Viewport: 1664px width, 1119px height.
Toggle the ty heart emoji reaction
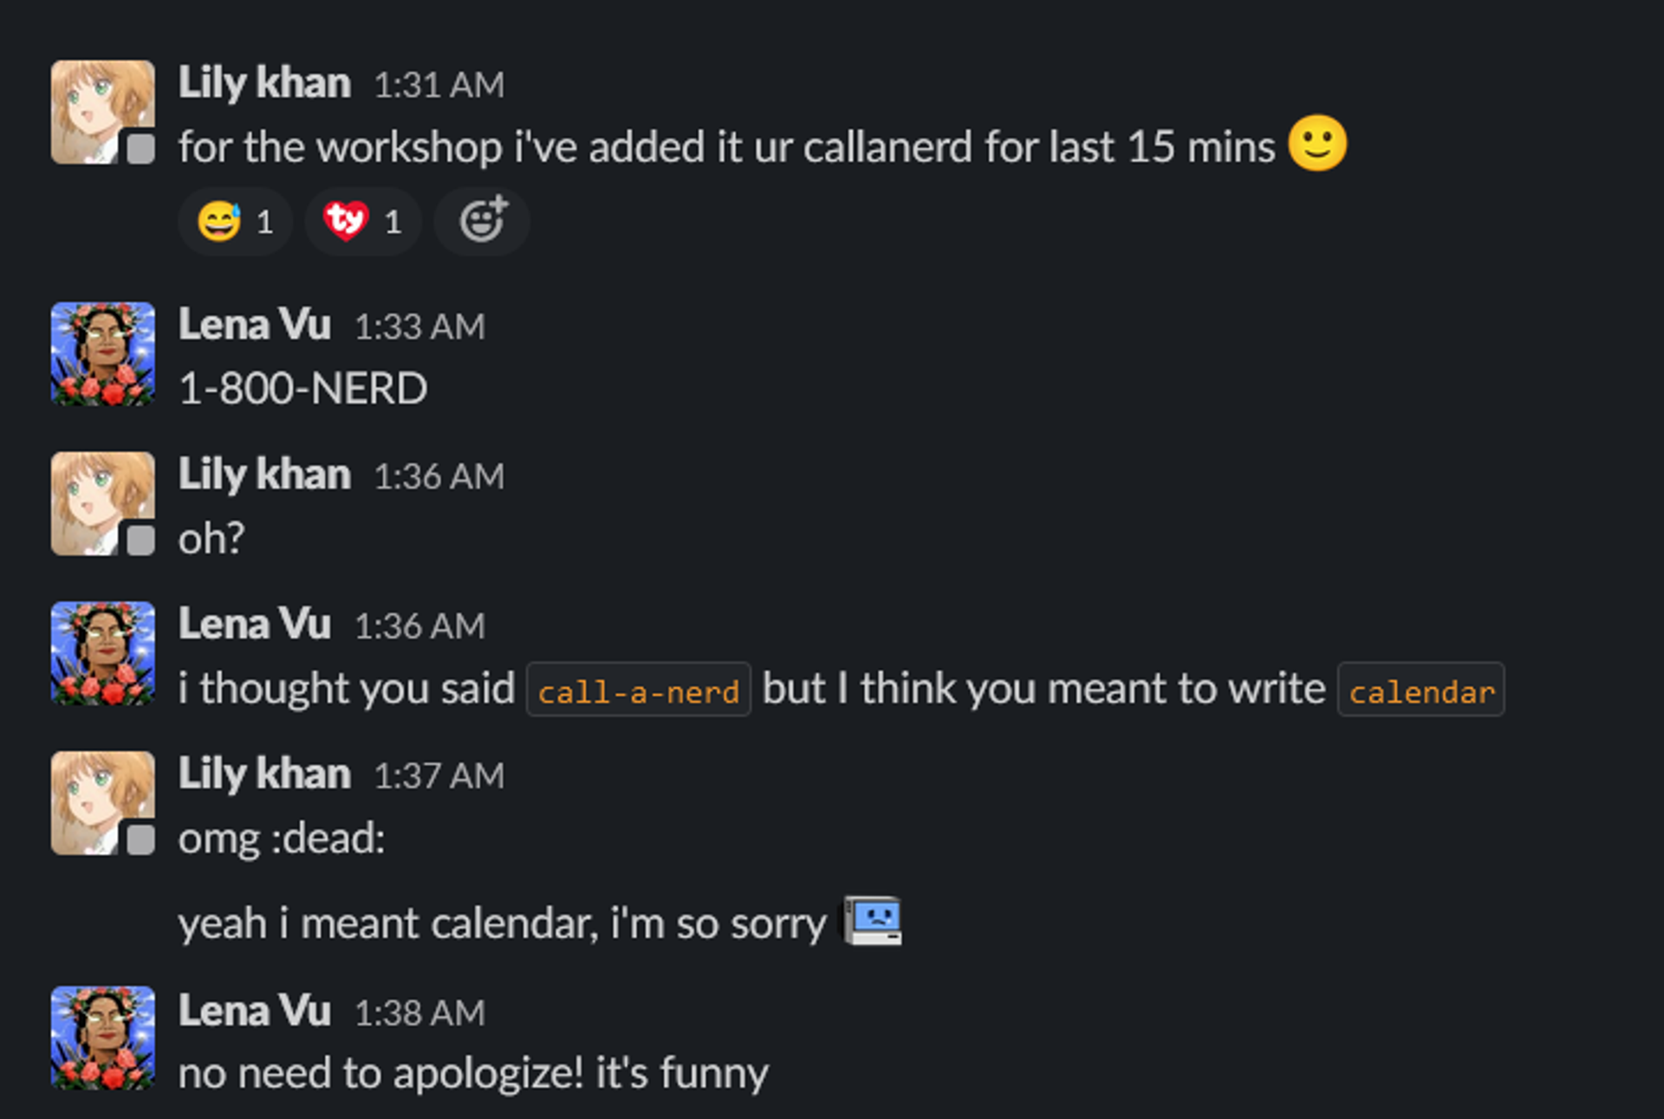click(362, 221)
